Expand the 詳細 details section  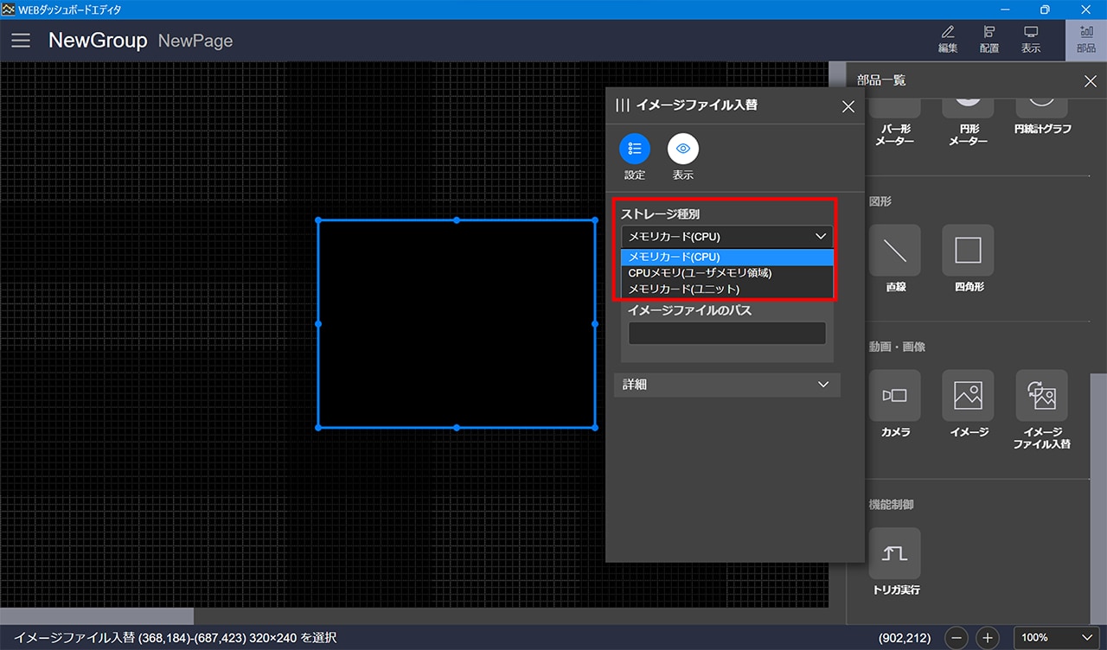coord(726,385)
